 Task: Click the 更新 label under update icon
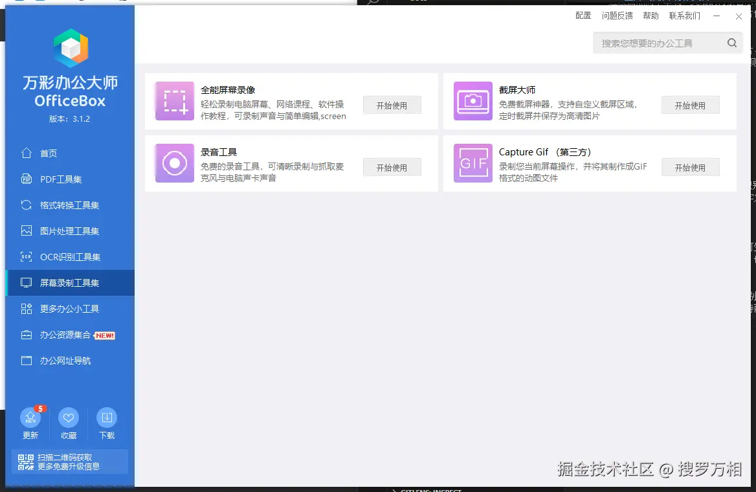pyautogui.click(x=30, y=435)
